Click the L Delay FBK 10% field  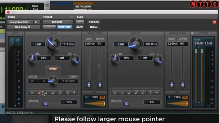pos(43,58)
